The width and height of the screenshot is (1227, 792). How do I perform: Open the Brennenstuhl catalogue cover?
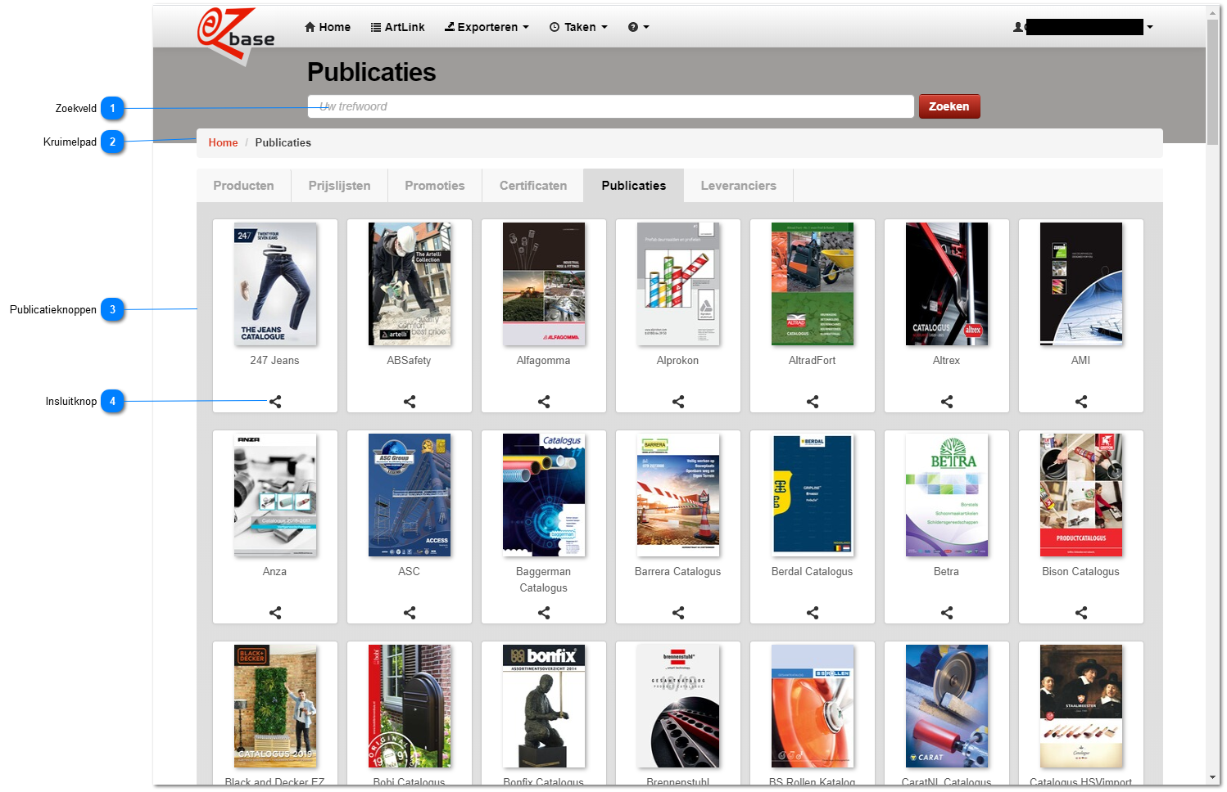[x=678, y=706]
